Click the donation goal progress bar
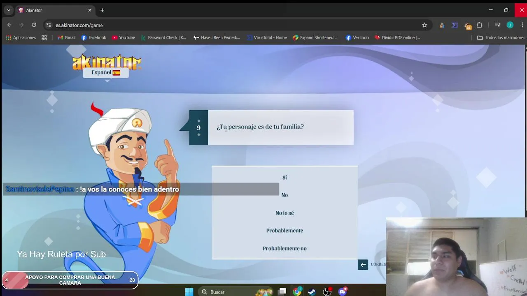This screenshot has width=527, height=296. [x=70, y=280]
